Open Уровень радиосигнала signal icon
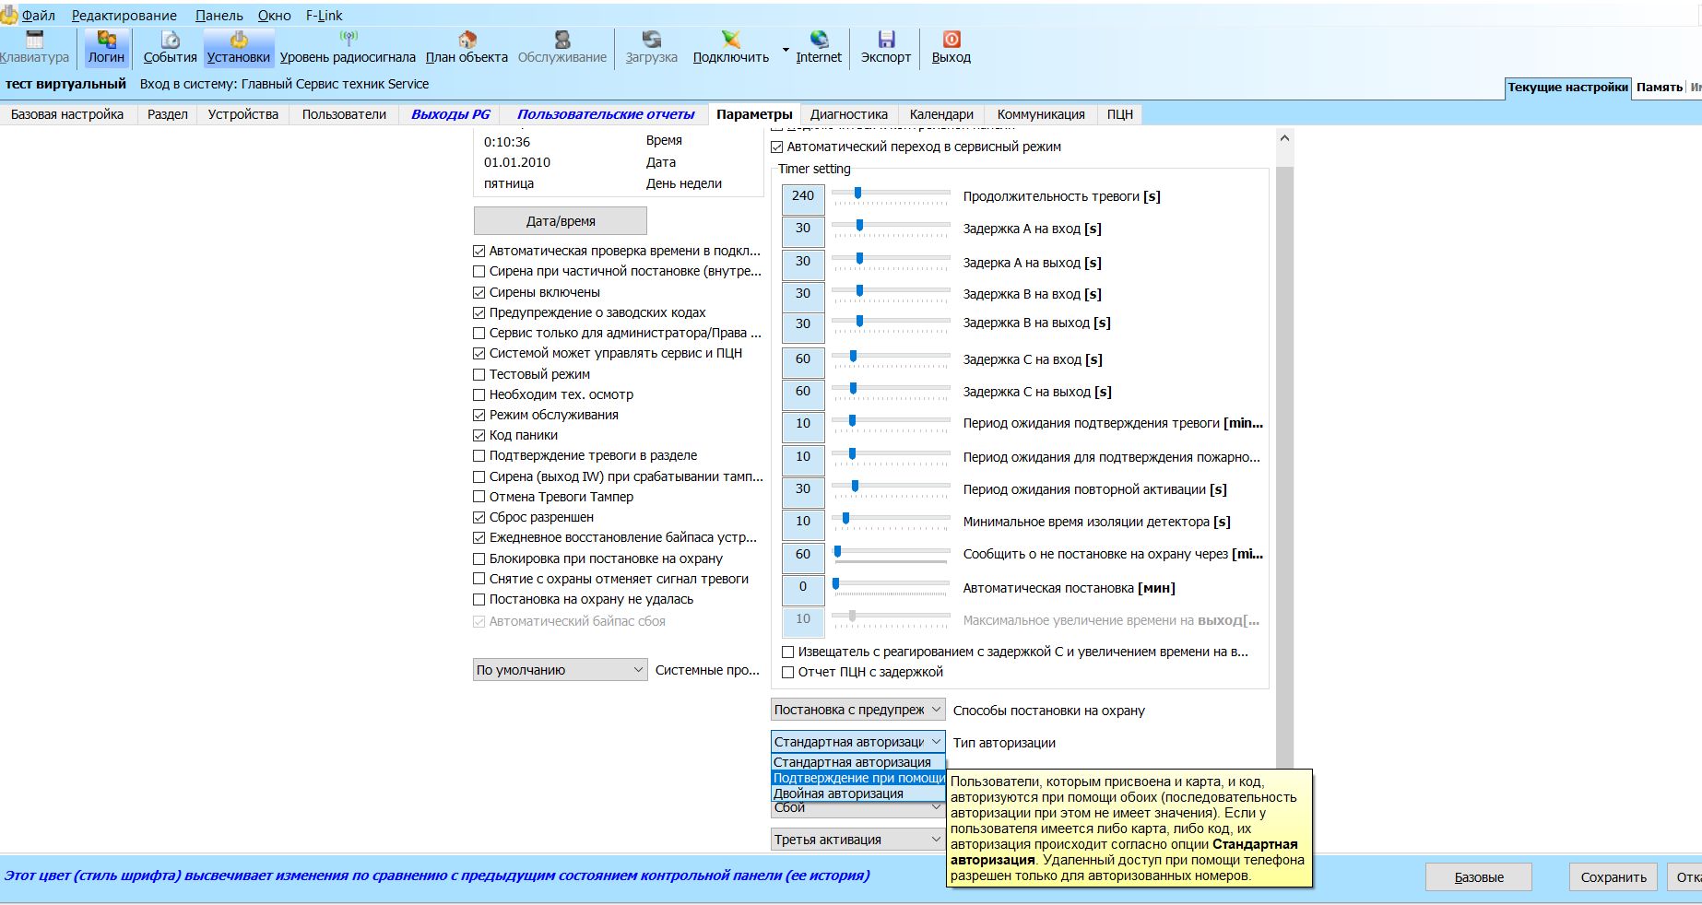1702x905 pixels. pyautogui.click(x=348, y=39)
